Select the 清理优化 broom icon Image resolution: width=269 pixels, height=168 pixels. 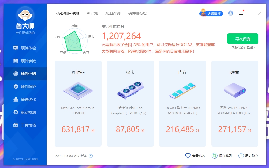(x=16, y=100)
